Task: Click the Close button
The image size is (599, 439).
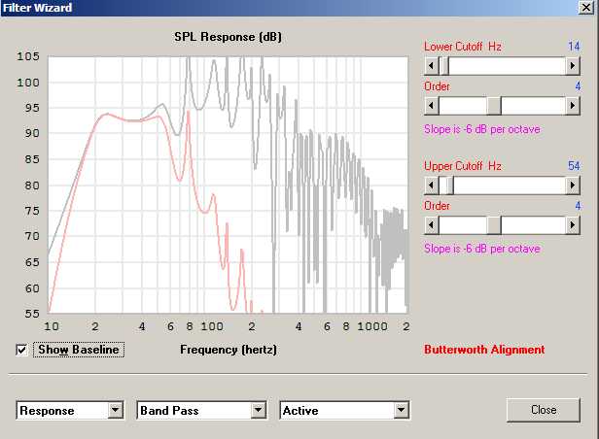Action: [x=544, y=410]
